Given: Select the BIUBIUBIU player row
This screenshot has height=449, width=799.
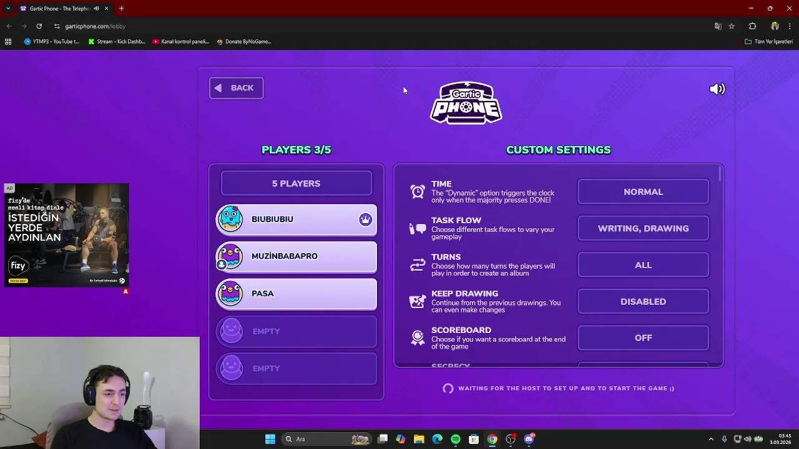Looking at the screenshot, I should (297, 220).
